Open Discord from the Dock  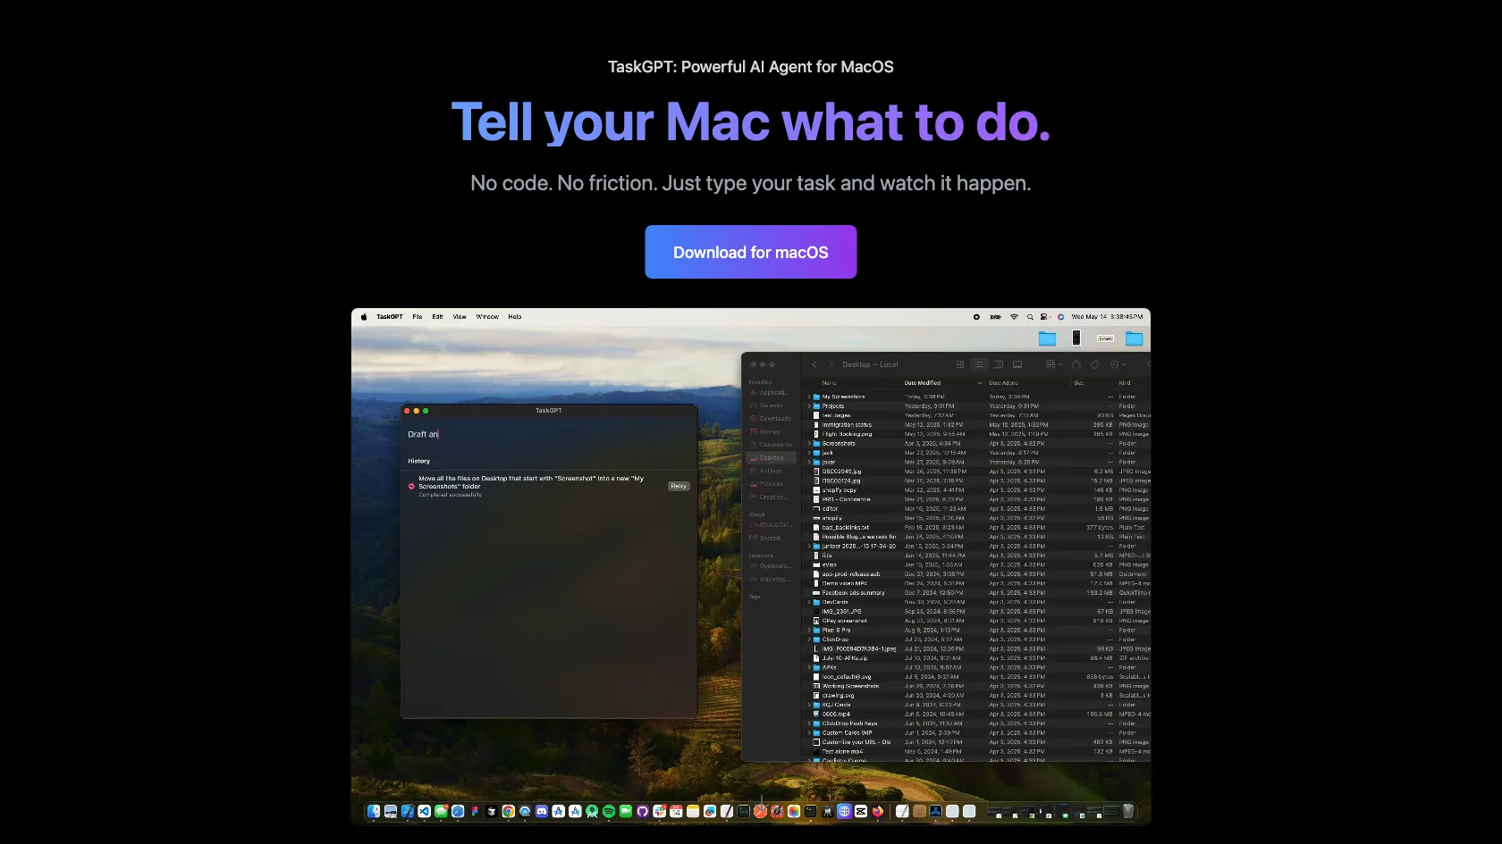542,811
